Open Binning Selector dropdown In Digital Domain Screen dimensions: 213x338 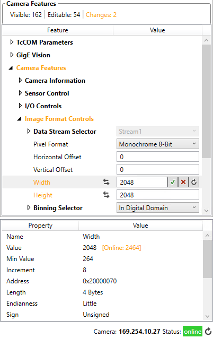coord(158,207)
